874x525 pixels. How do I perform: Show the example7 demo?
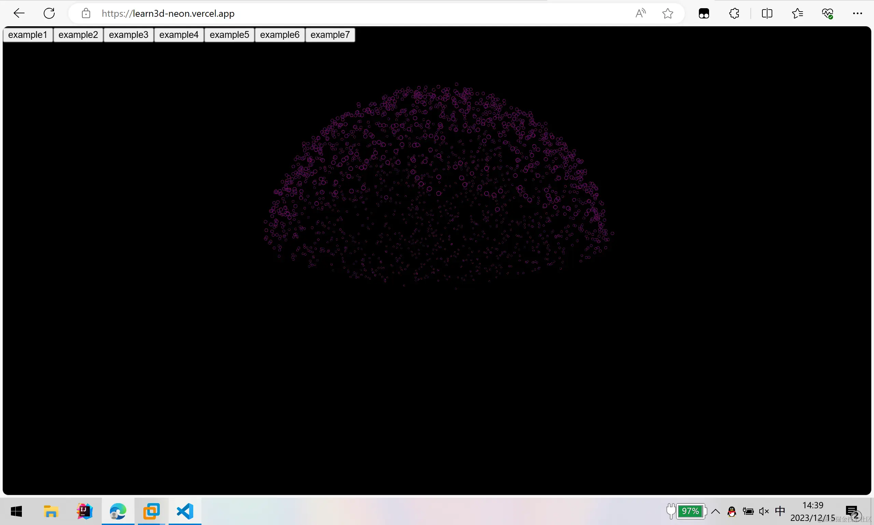click(x=330, y=35)
